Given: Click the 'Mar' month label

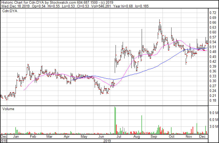Looking at the screenshot, I should 49,137.
